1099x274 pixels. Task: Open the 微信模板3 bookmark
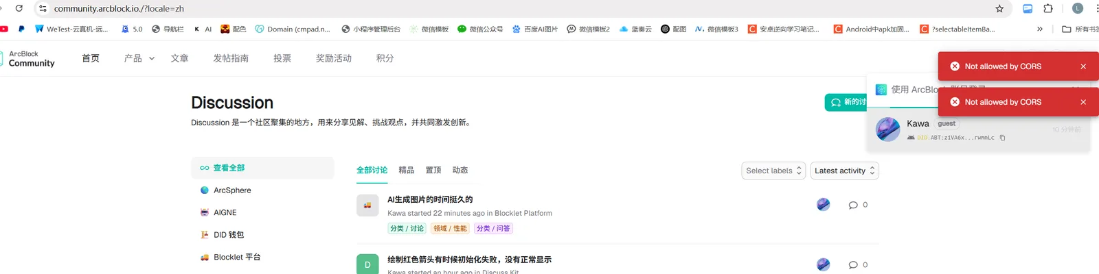click(x=716, y=29)
